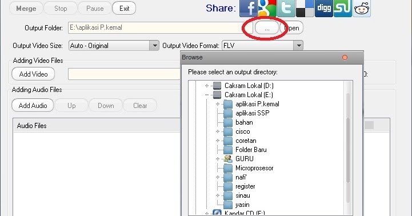Click the aplikasi P.kemal folder icon
This screenshot has width=412, height=216.
228,104
